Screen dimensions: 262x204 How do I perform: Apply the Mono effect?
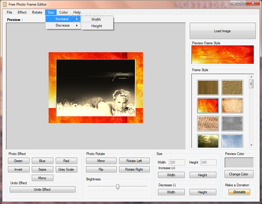pyautogui.click(x=42, y=178)
